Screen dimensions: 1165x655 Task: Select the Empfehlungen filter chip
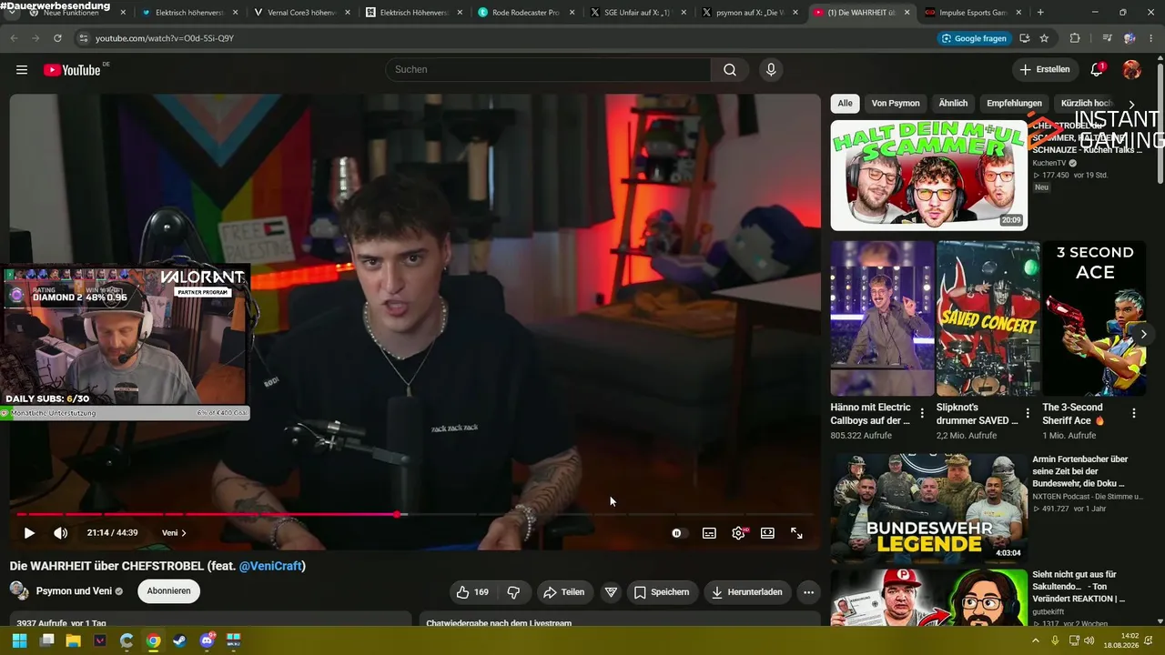pos(1014,104)
